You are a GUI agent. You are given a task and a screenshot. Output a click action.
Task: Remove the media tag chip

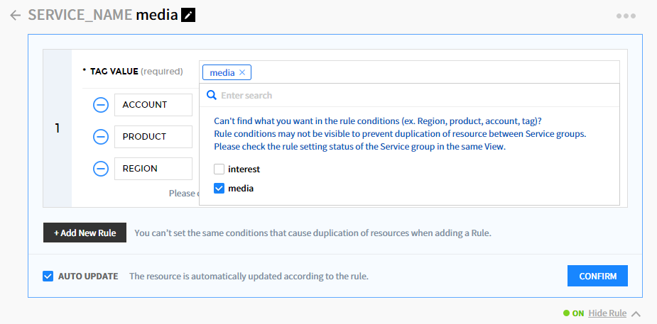[x=242, y=72]
